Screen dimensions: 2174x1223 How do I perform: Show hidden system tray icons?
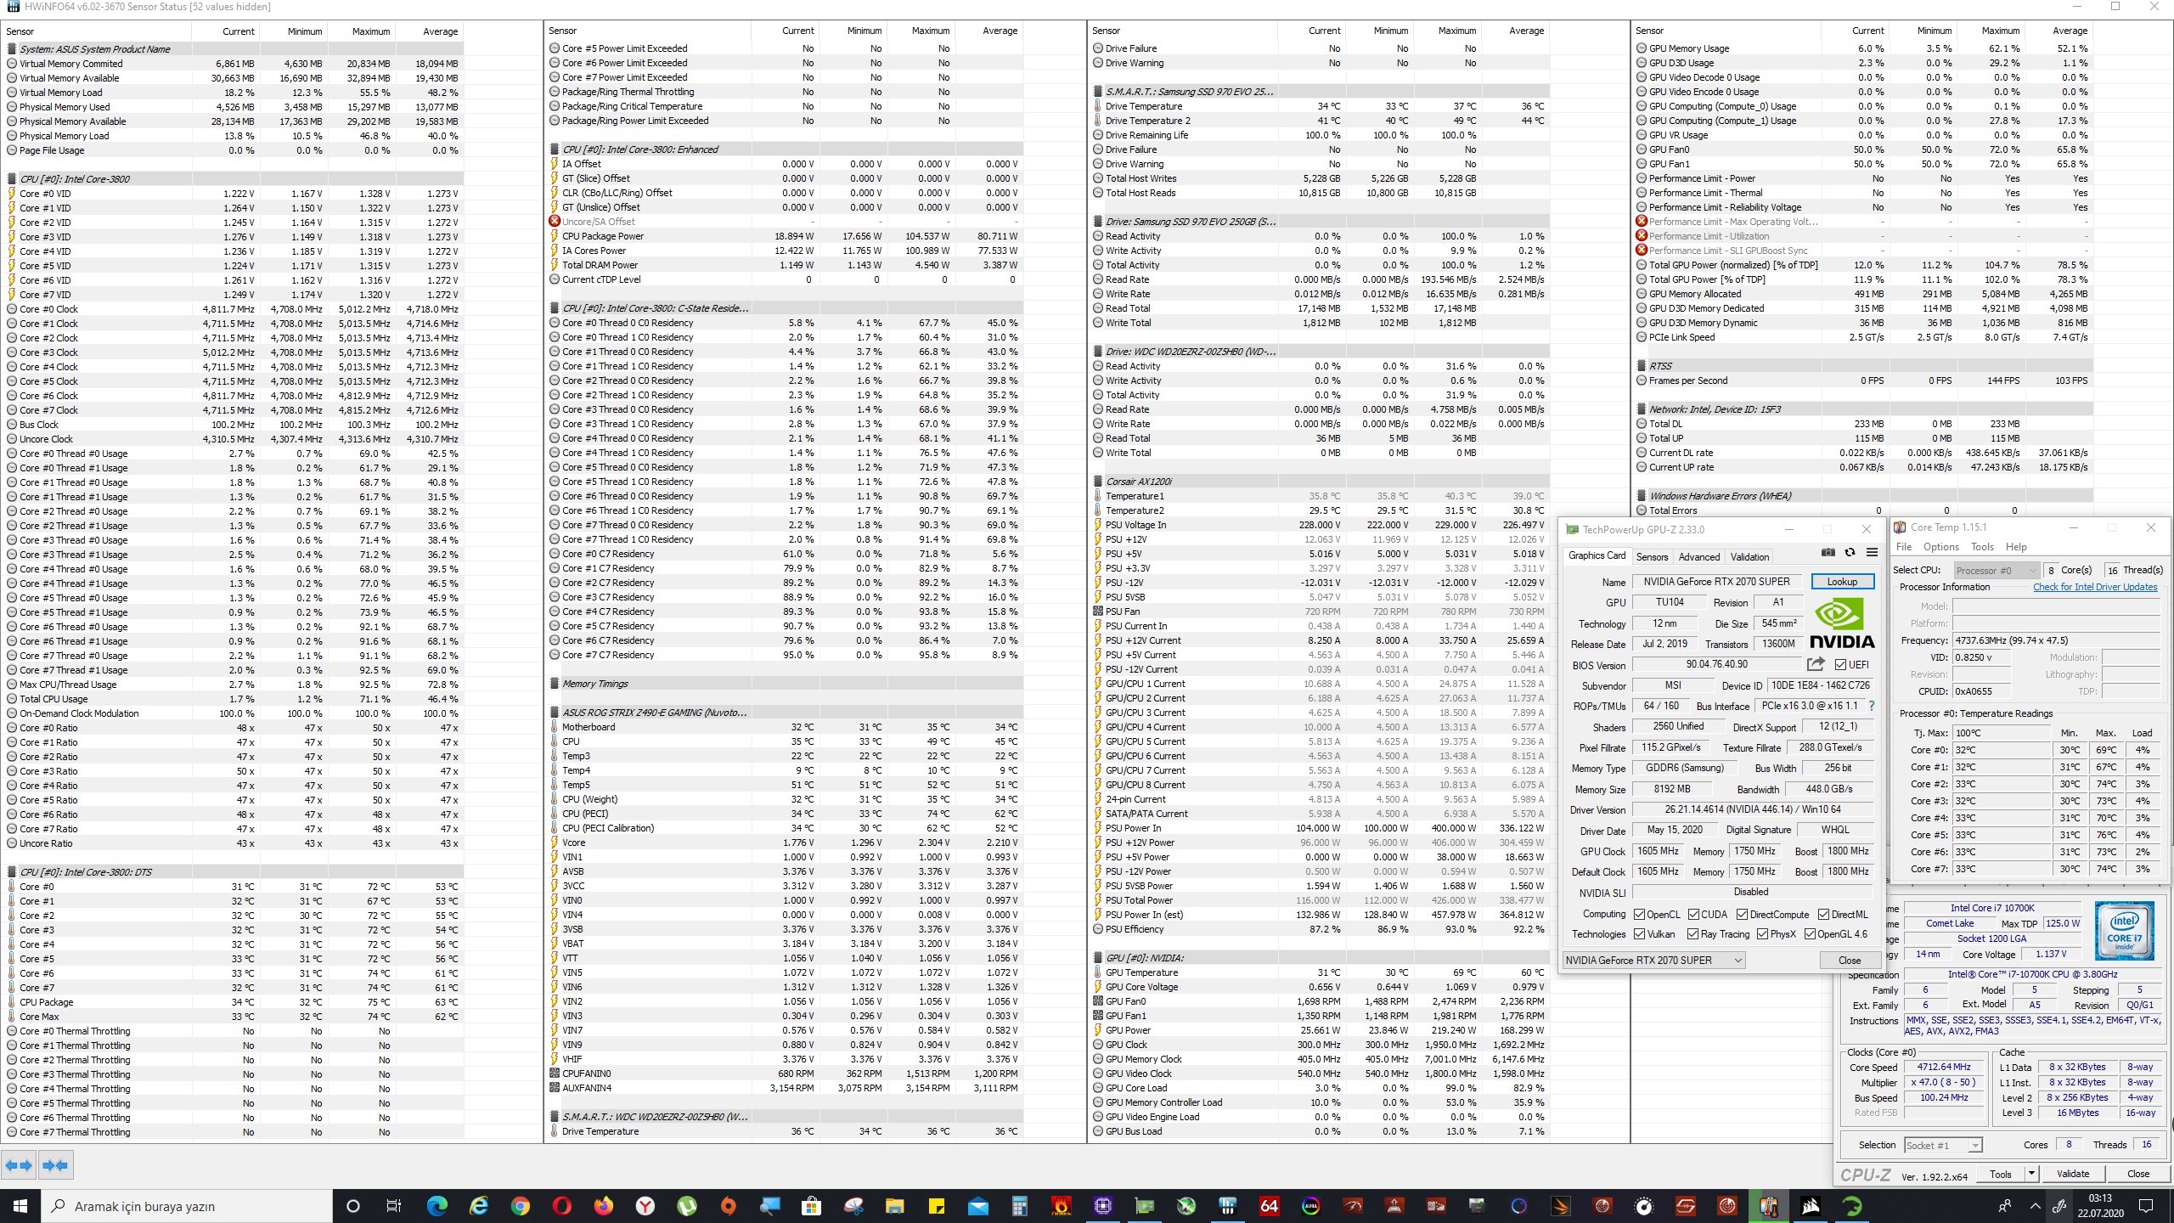(2036, 1205)
